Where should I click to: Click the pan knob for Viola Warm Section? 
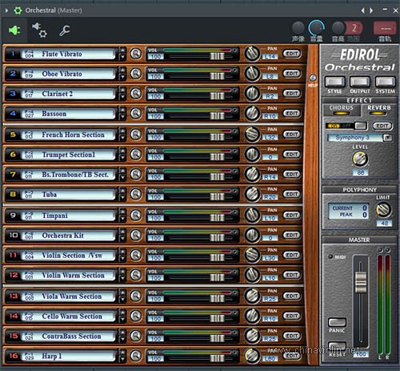[252, 296]
